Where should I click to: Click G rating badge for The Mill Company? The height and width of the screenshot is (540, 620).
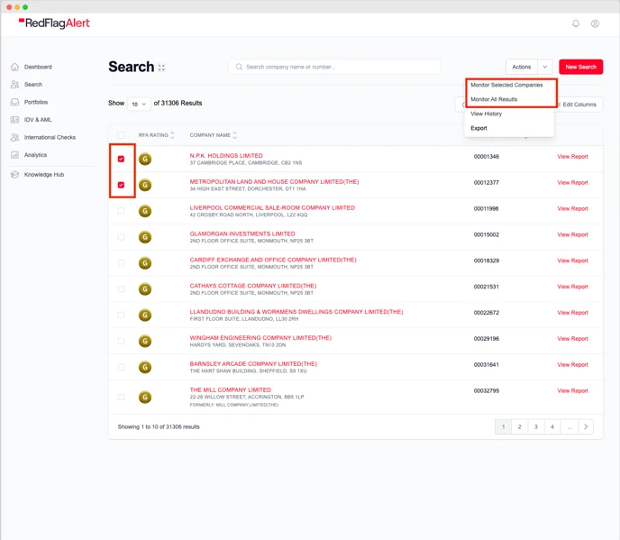145,398
